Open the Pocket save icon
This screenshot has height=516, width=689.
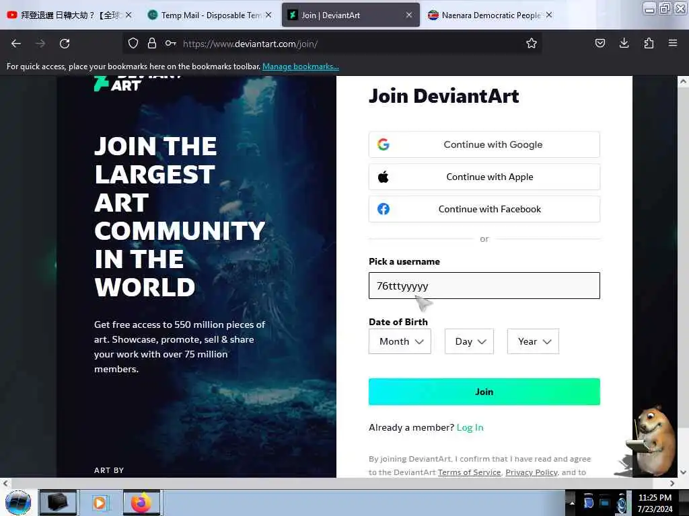600,43
